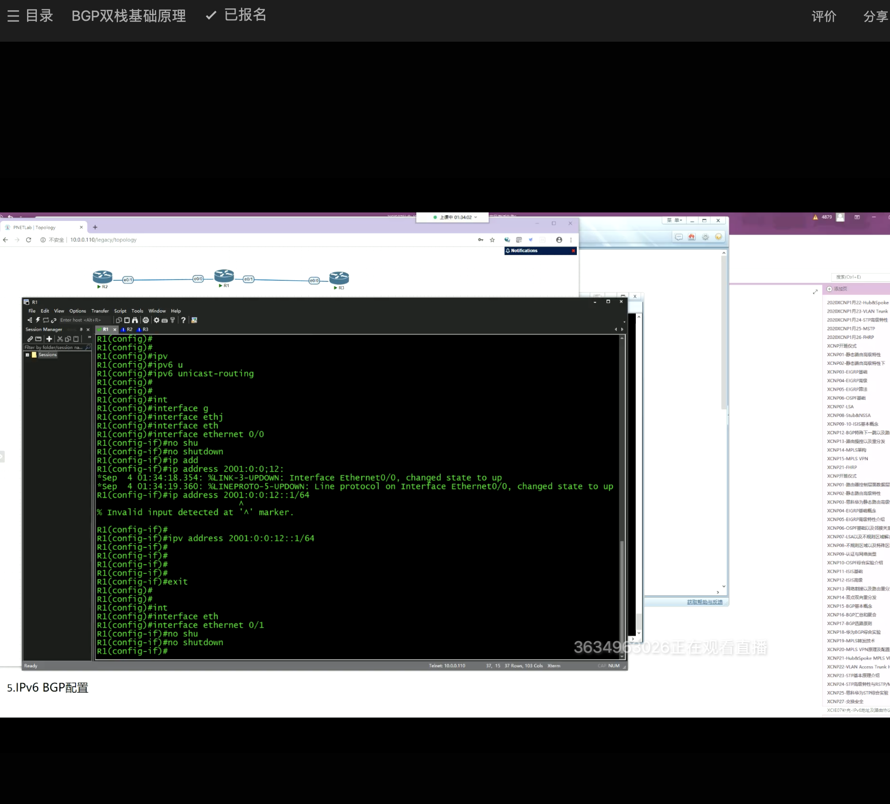Close the R1 session tab

(115, 329)
